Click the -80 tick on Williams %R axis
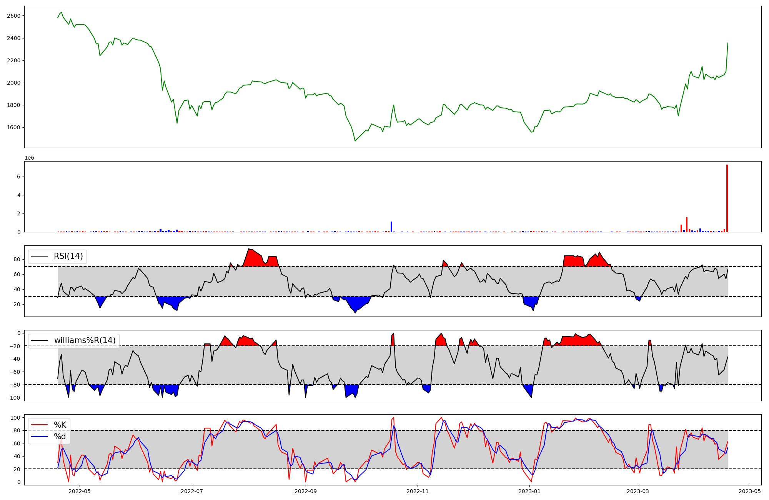The image size is (769, 500). pos(14,385)
